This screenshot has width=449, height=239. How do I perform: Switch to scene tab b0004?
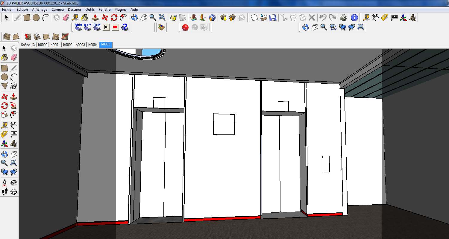coord(93,45)
